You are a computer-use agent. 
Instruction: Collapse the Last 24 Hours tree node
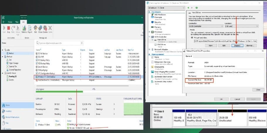click(x=3, y=73)
